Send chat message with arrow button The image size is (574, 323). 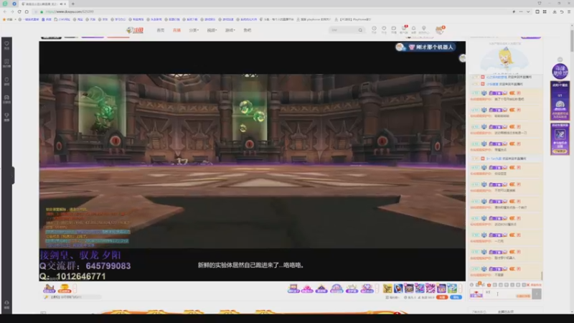[537, 294]
